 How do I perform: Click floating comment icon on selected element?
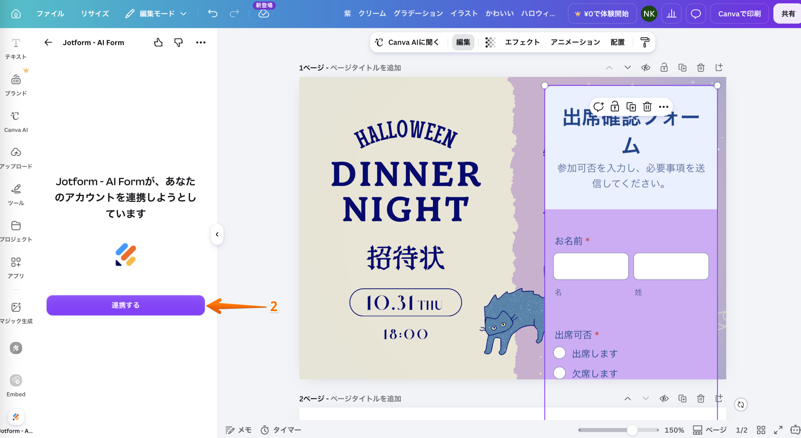(x=598, y=107)
